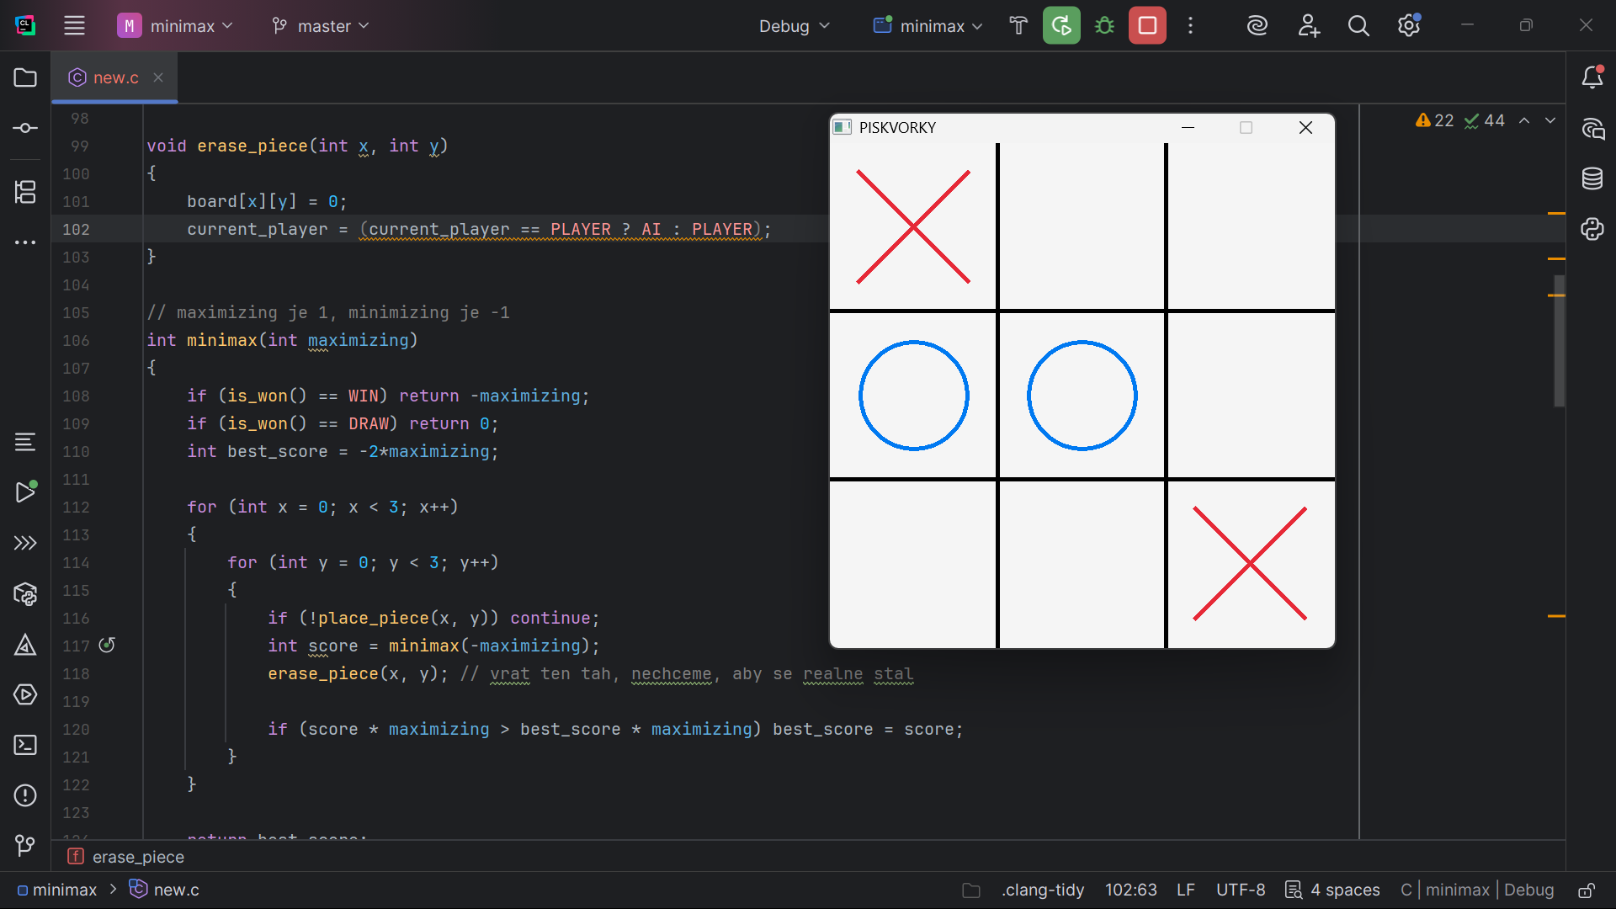Click the editor vertical scrollbar thumb
Screen dimensions: 1616x909
[x=1559, y=341]
